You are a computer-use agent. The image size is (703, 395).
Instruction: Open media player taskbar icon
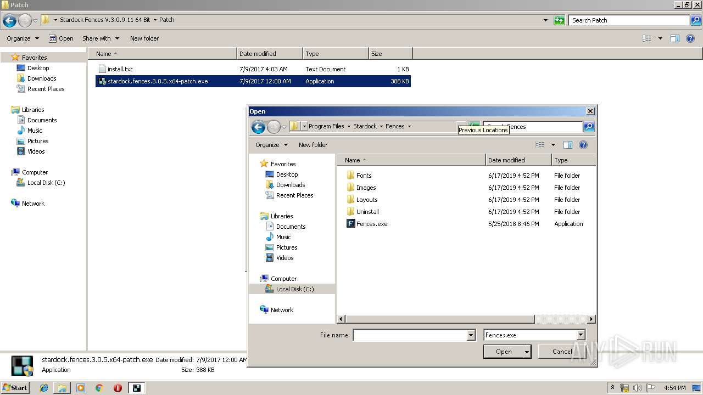coord(81,388)
